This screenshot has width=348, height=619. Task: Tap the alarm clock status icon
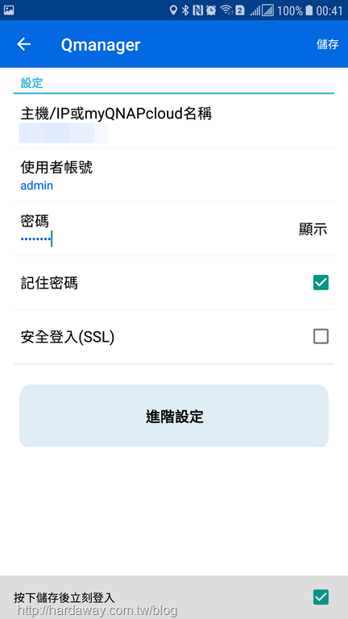(211, 10)
